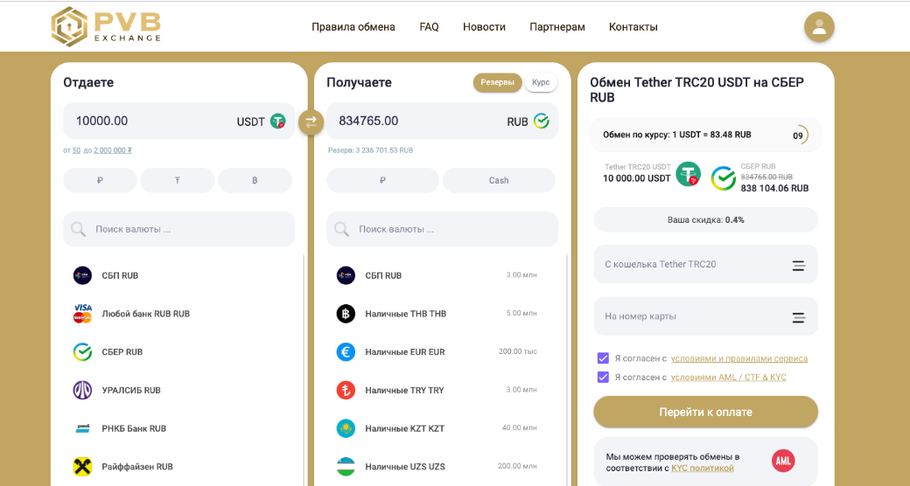Click the Отдаете amount field 10000.00
The height and width of the screenshot is (486, 910).
[178, 121]
